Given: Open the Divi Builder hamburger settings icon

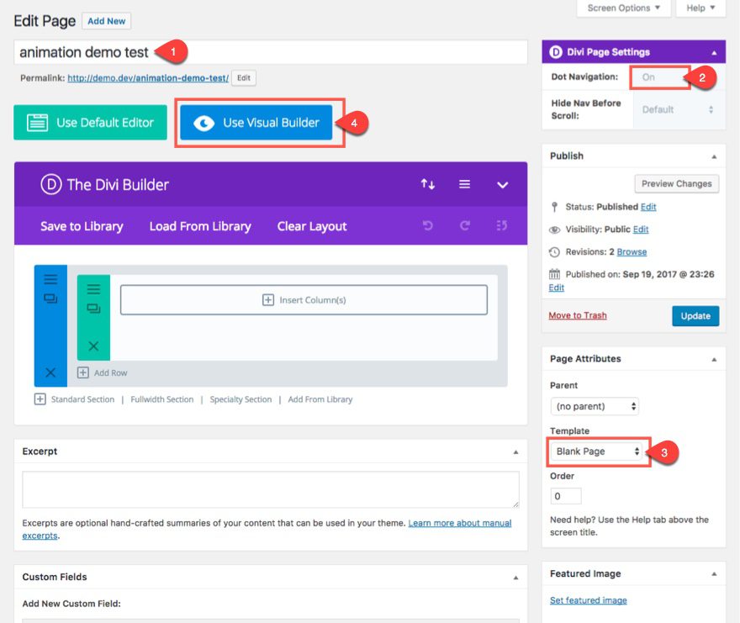Looking at the screenshot, I should pos(464,184).
